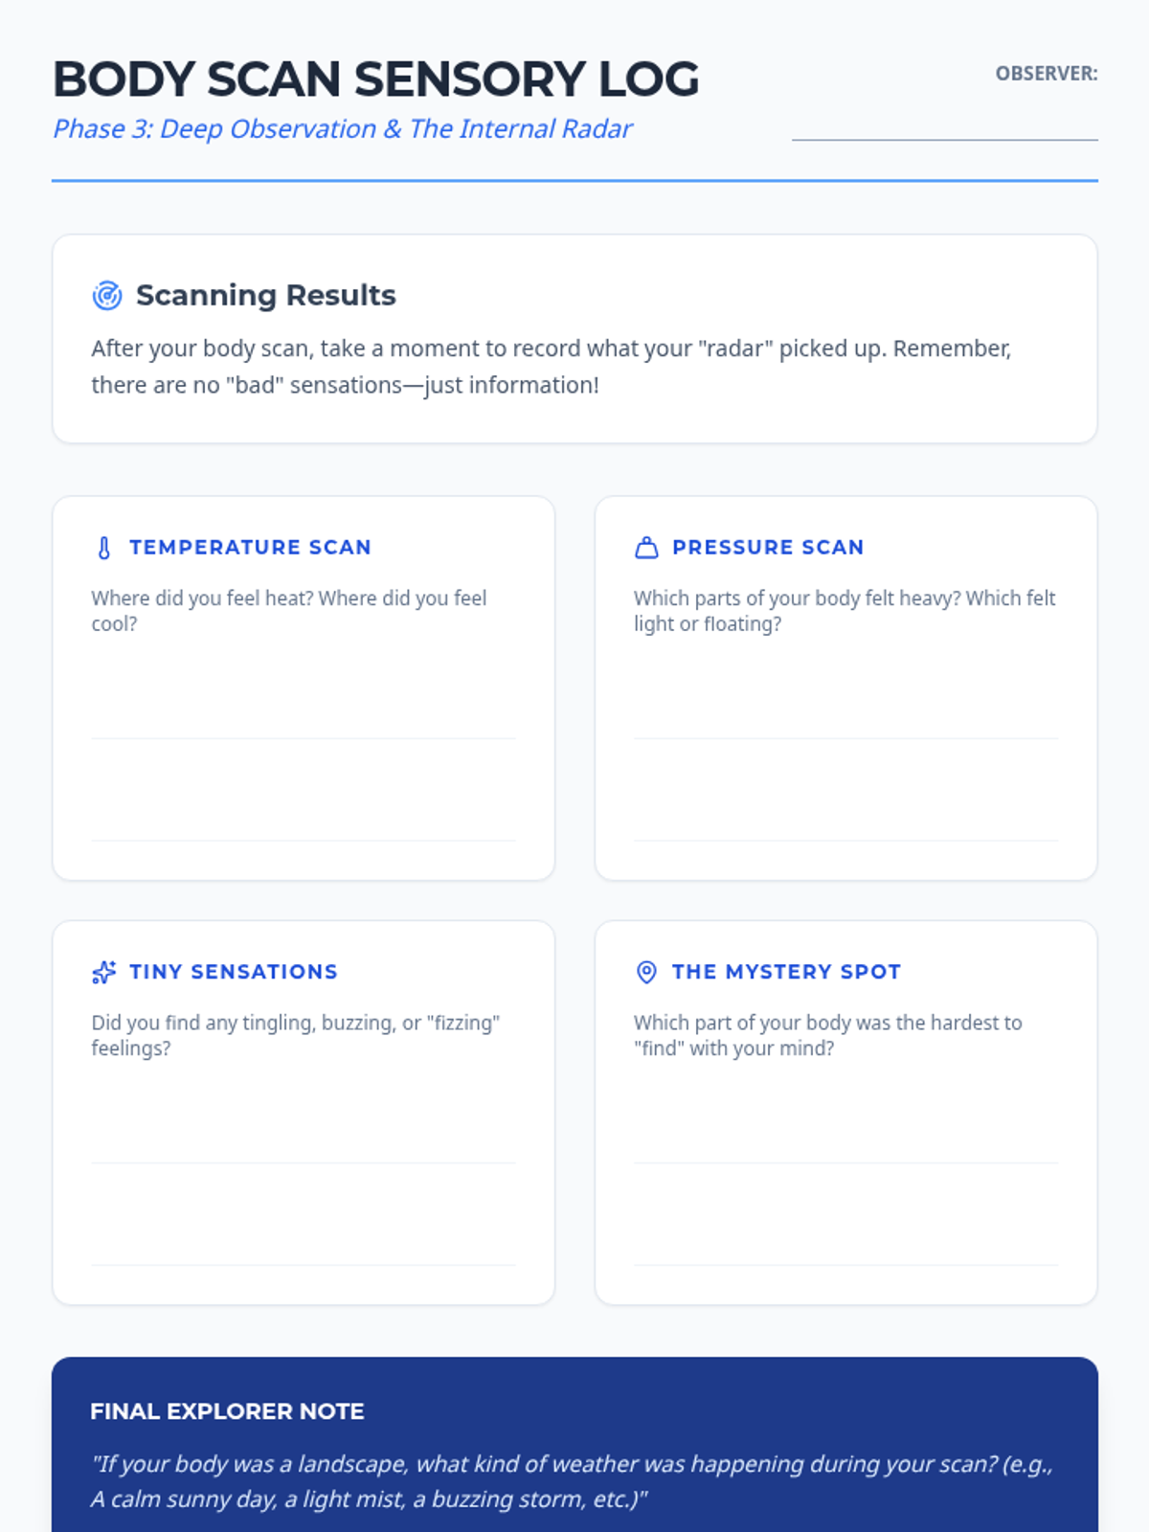Select the Scanning Results heading
The width and height of the screenshot is (1149, 1532).
266,295
